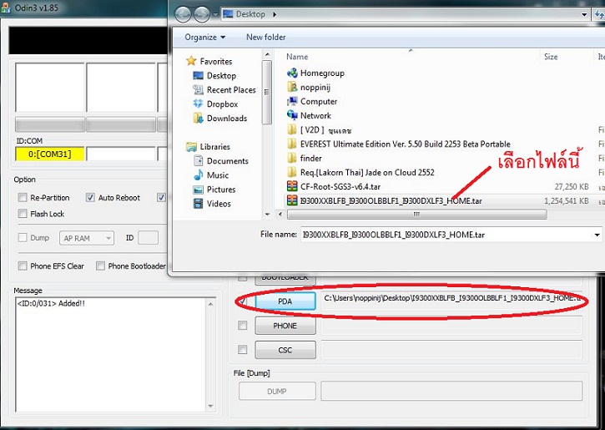Uncheck the Auto Reboot option
Screen dimensions: 605x430
point(90,198)
